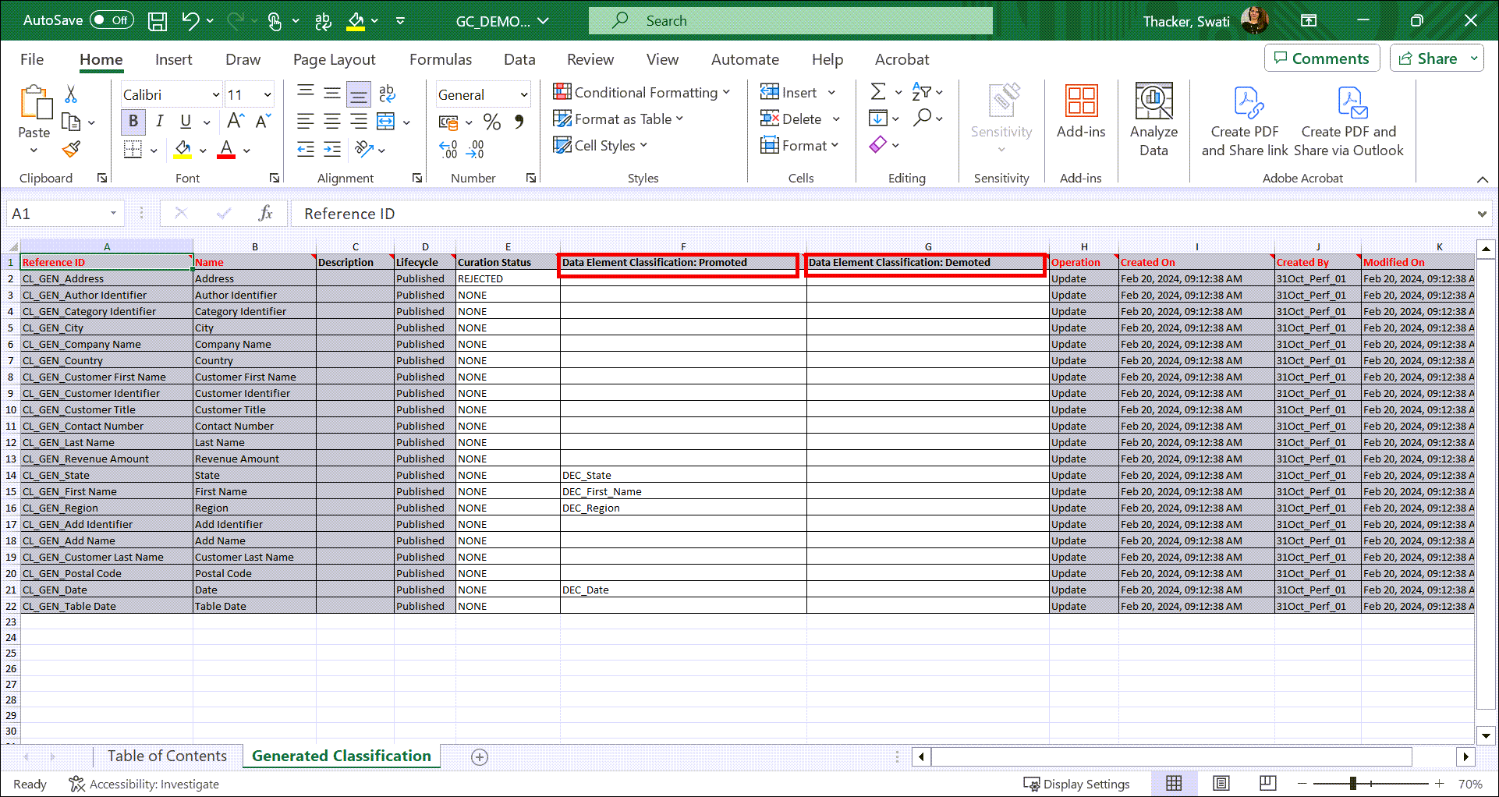Screen dimensions: 1499x797
Task: Apply italic formatting
Action: [x=159, y=121]
